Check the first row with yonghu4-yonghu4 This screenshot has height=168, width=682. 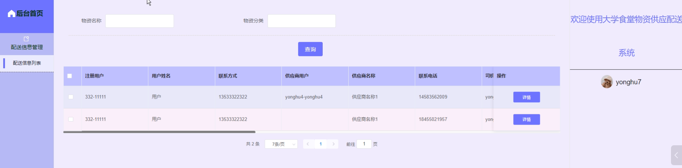(x=71, y=97)
